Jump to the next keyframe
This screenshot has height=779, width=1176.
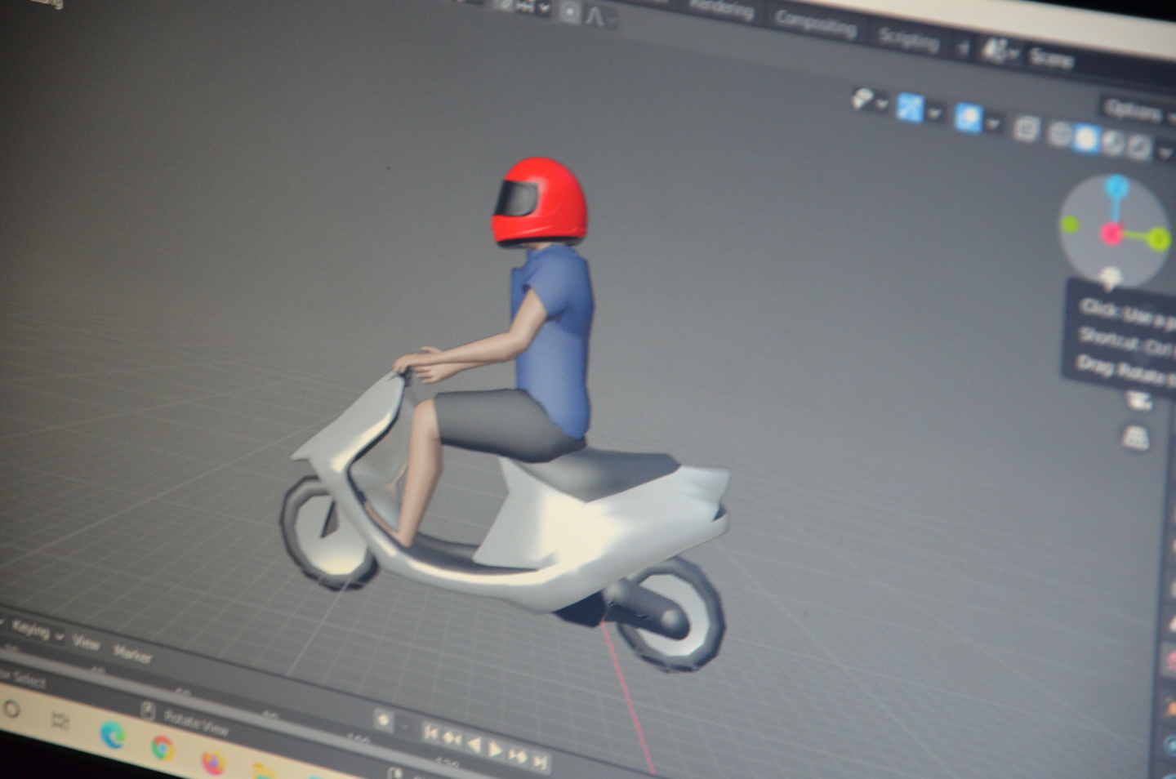pyautogui.click(x=518, y=755)
